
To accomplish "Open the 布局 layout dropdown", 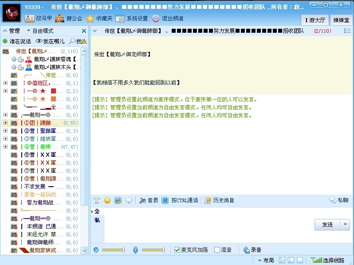I will pos(266,261).
